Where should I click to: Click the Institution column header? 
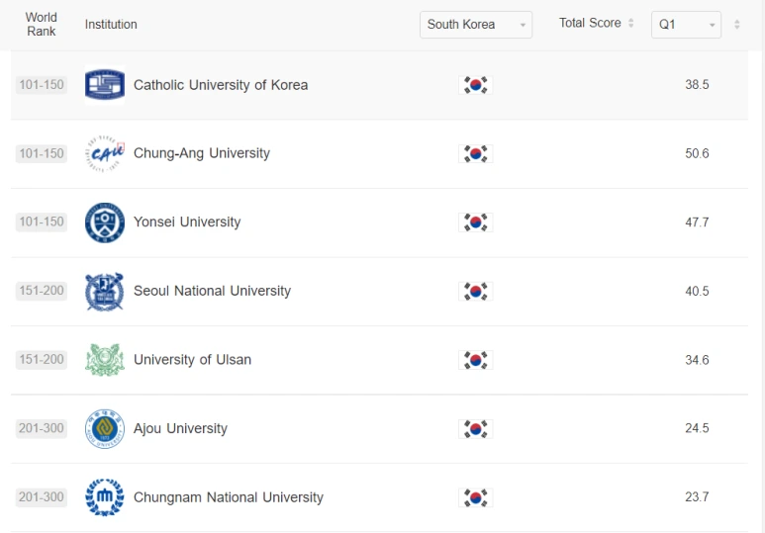coord(111,25)
